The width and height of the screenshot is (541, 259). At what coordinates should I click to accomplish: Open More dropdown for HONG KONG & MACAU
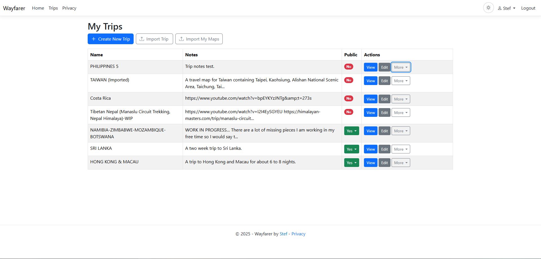tap(401, 163)
